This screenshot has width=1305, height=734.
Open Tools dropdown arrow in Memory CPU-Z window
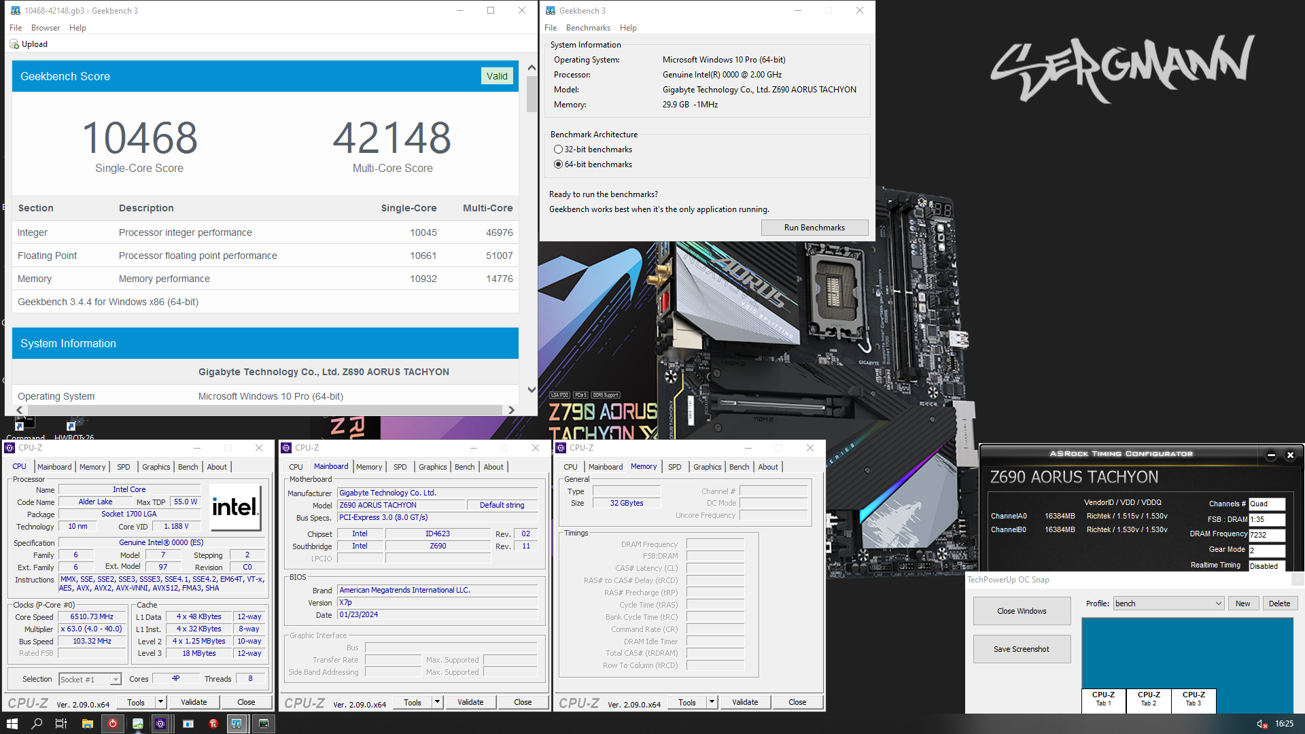[712, 702]
